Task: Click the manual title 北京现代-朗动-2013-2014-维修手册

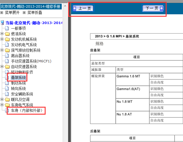Action: (31, 6)
